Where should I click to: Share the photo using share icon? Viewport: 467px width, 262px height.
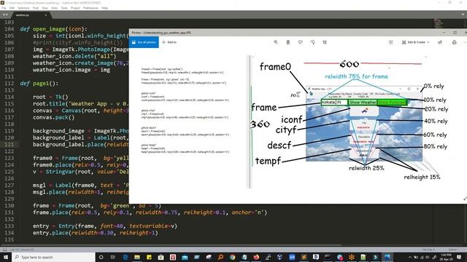pos(440,42)
